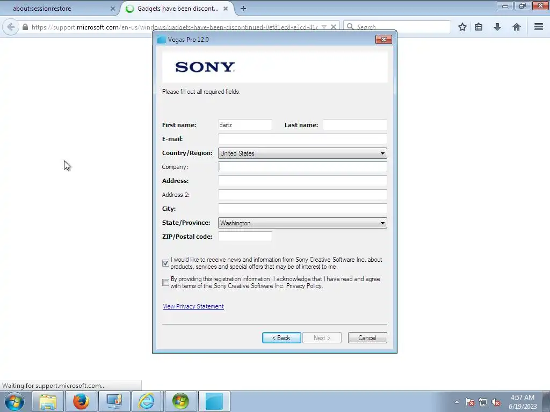Click the Cancel button
This screenshot has width=550, height=412.
367,338
